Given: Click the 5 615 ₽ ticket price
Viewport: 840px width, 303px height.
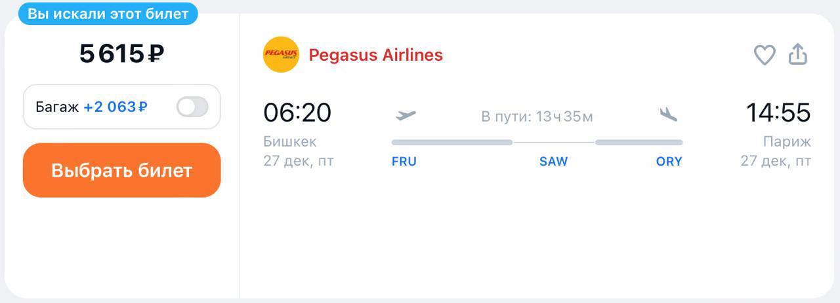Looking at the screenshot, I should click(x=121, y=54).
